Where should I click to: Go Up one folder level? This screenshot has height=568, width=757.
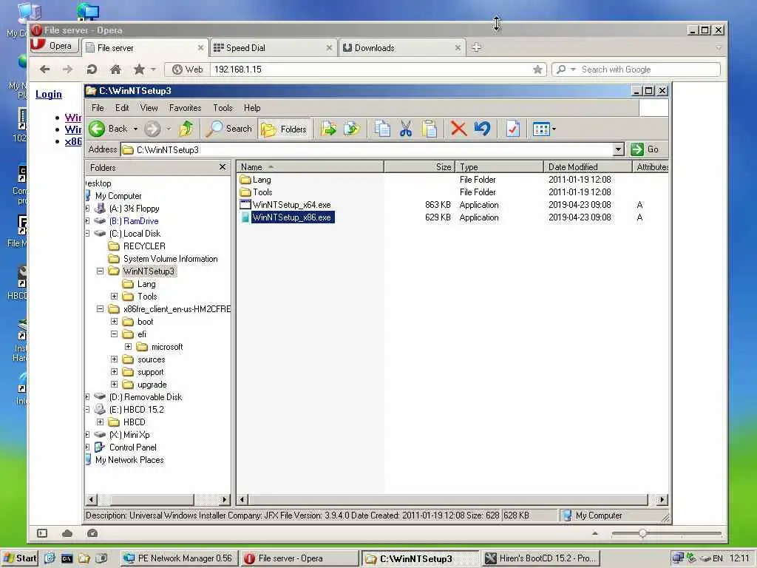click(186, 129)
